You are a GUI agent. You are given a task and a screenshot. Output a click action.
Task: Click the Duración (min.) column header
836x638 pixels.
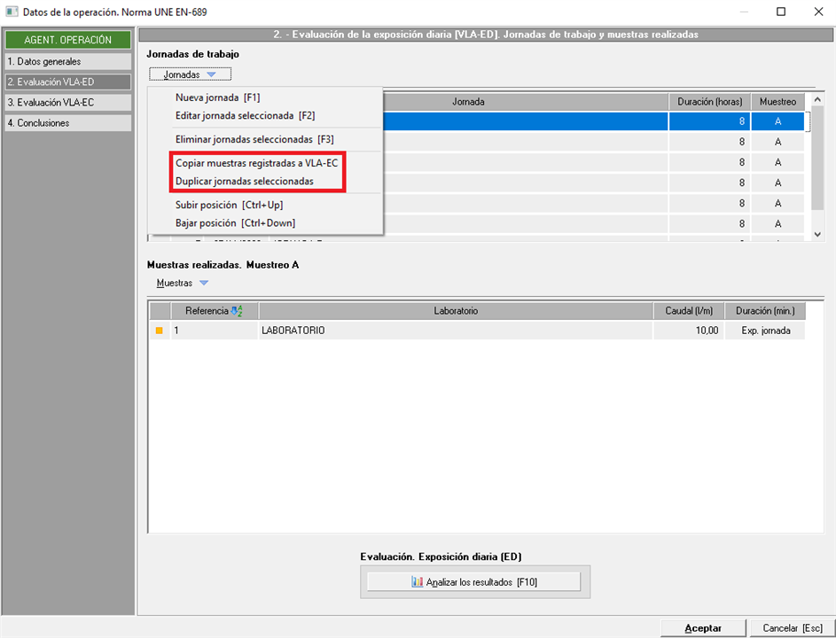coord(765,311)
